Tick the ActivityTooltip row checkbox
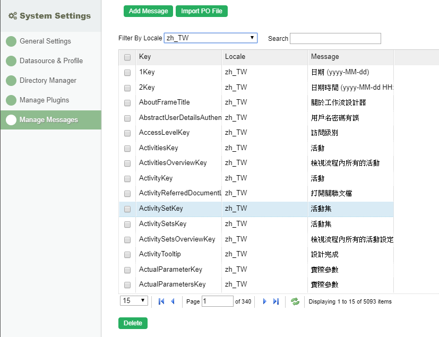 127,254
